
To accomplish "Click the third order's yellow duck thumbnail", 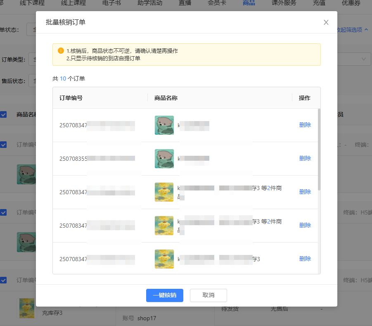I will point(164,192).
